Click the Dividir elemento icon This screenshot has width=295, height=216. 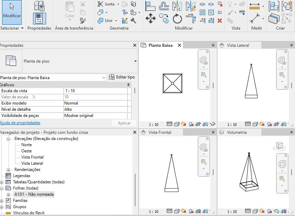[x=202, y=4]
